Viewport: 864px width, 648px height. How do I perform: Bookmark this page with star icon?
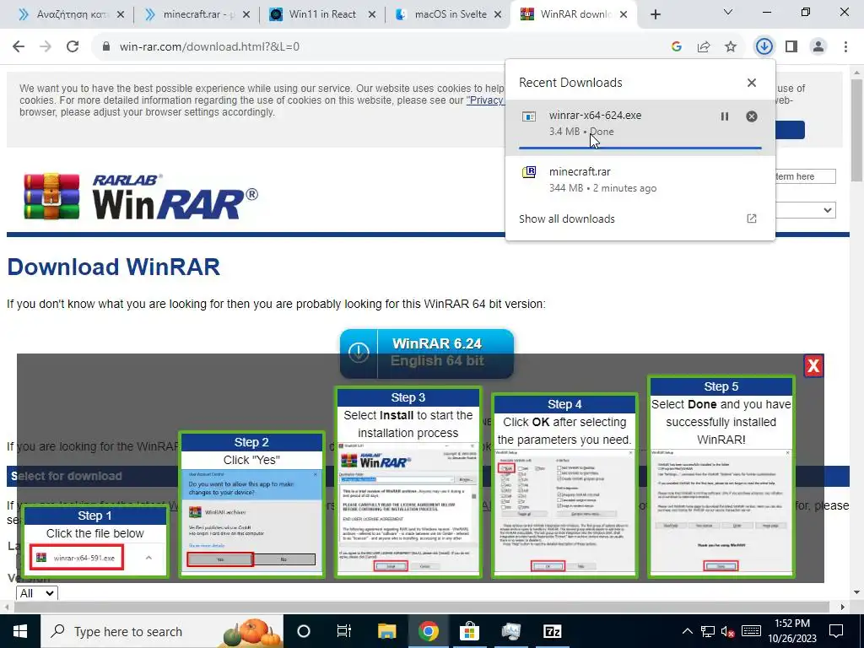click(731, 47)
